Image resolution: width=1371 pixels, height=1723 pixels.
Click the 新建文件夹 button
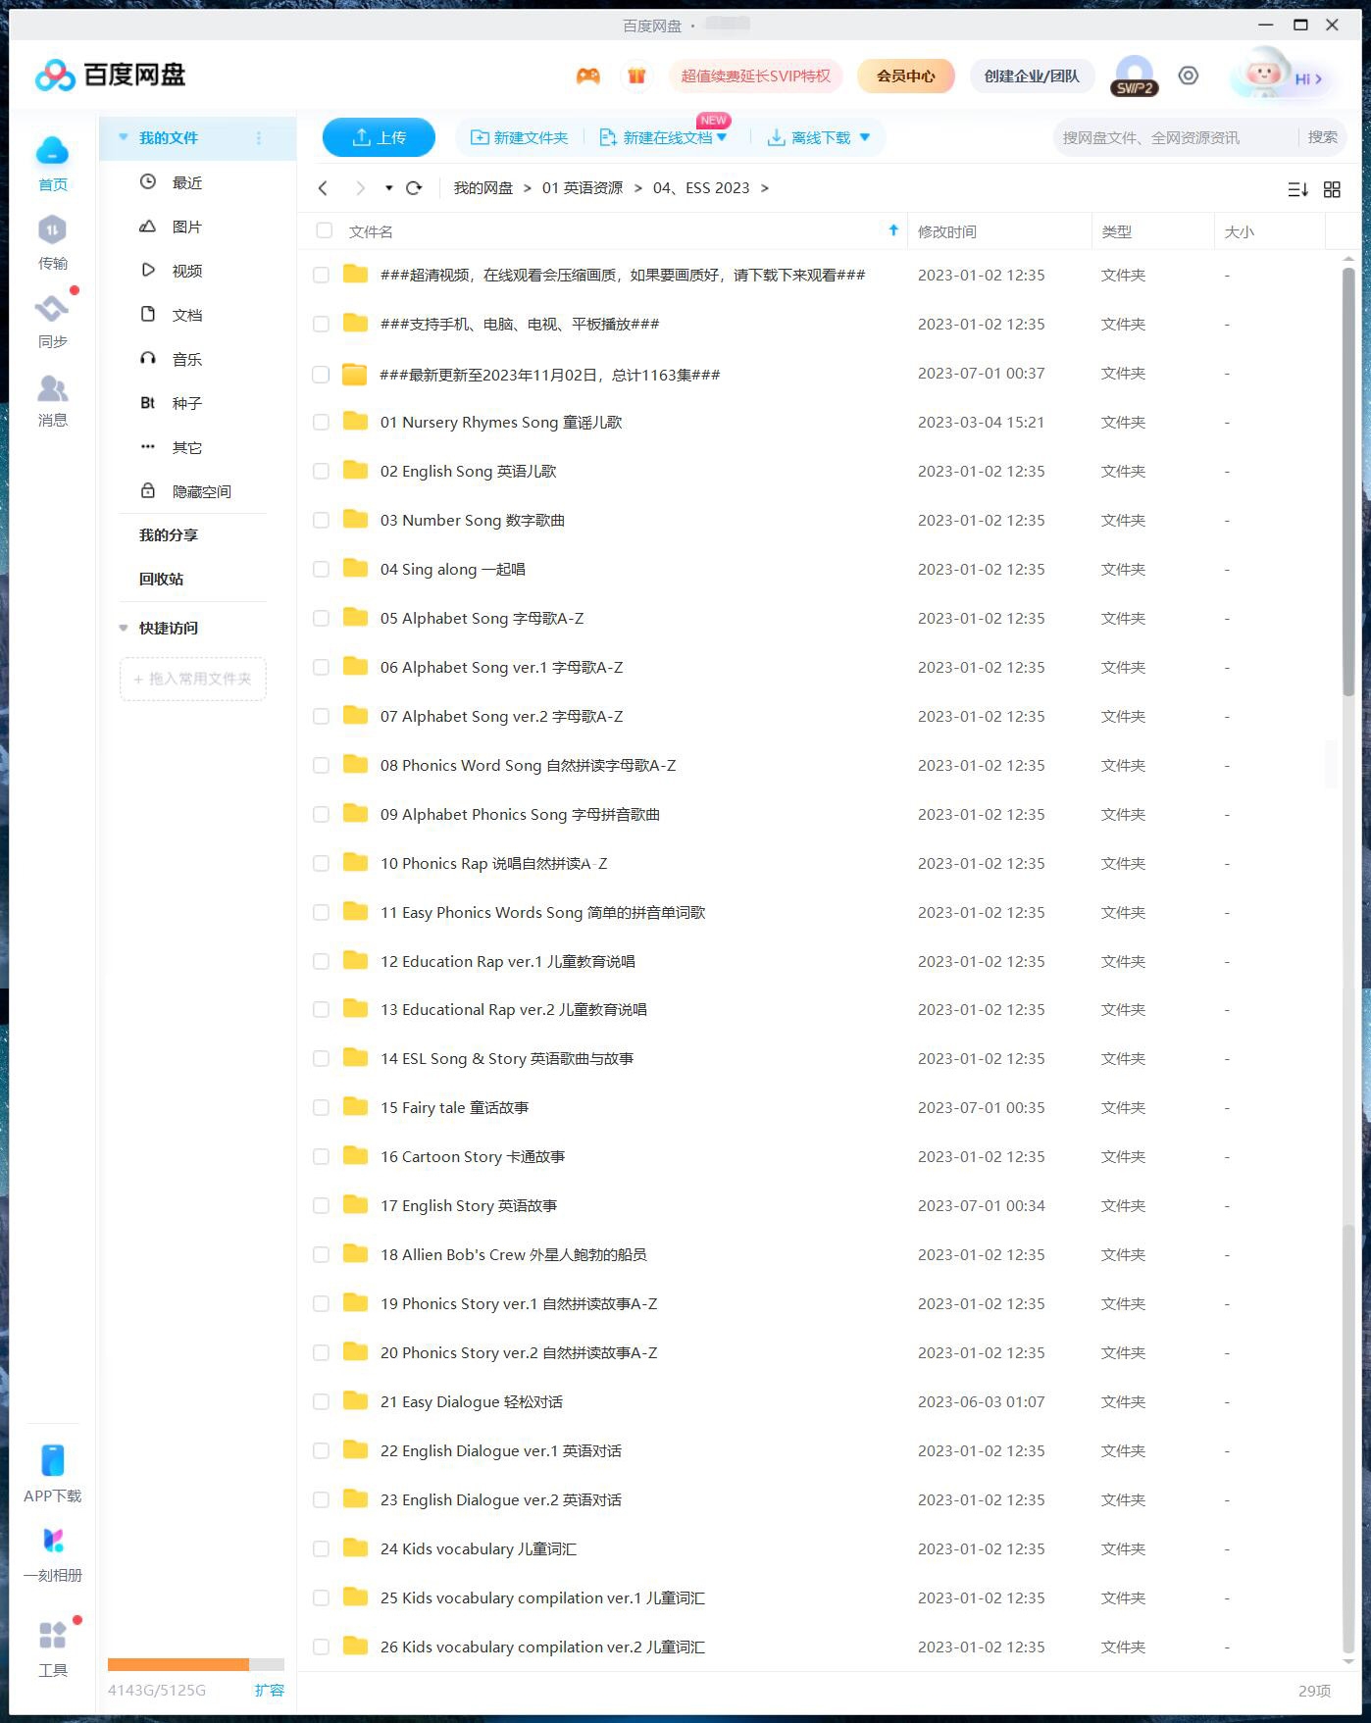pyautogui.click(x=520, y=138)
